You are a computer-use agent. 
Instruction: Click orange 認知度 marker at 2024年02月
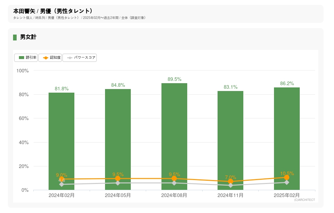62,179
